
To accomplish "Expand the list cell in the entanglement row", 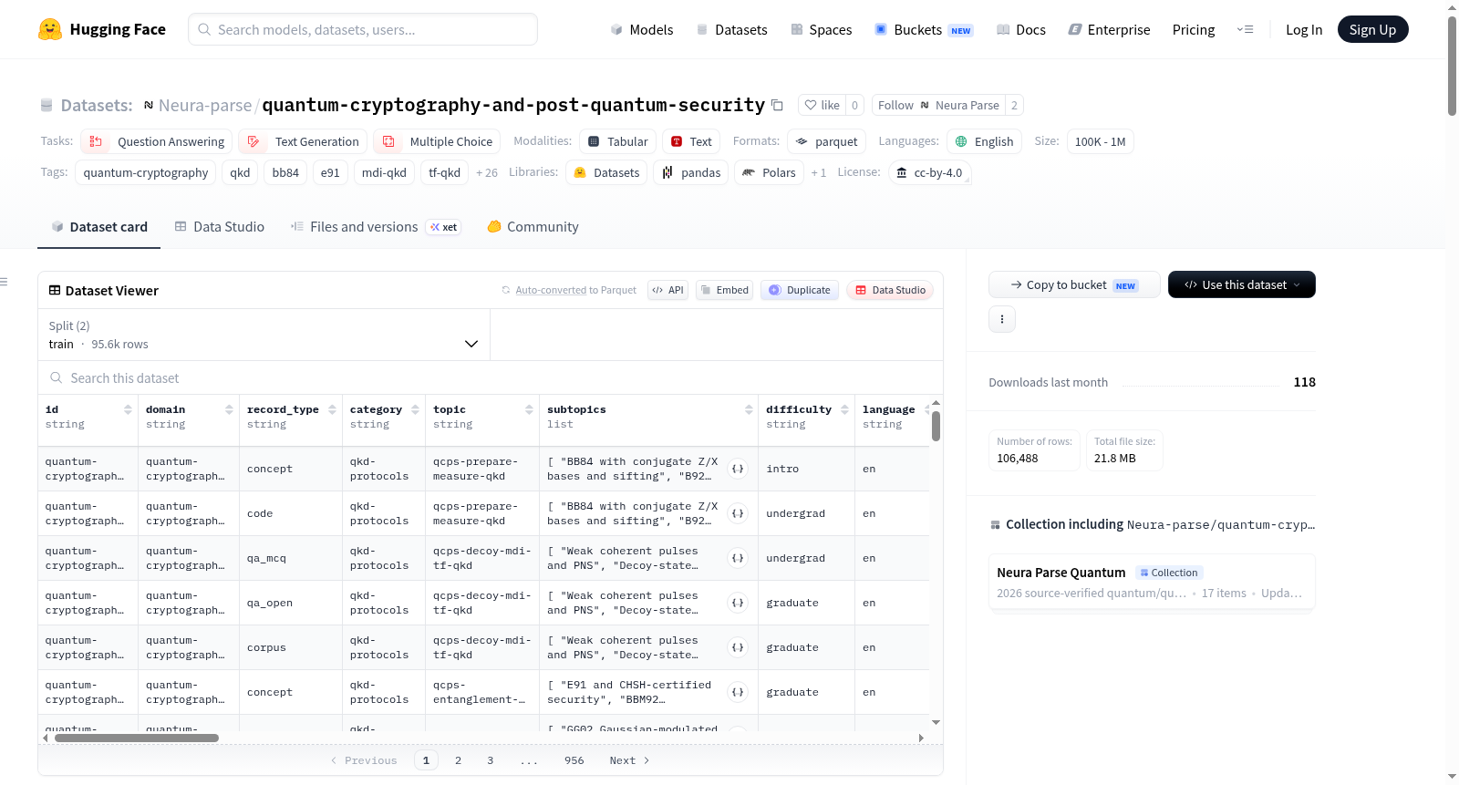I will click(738, 692).
